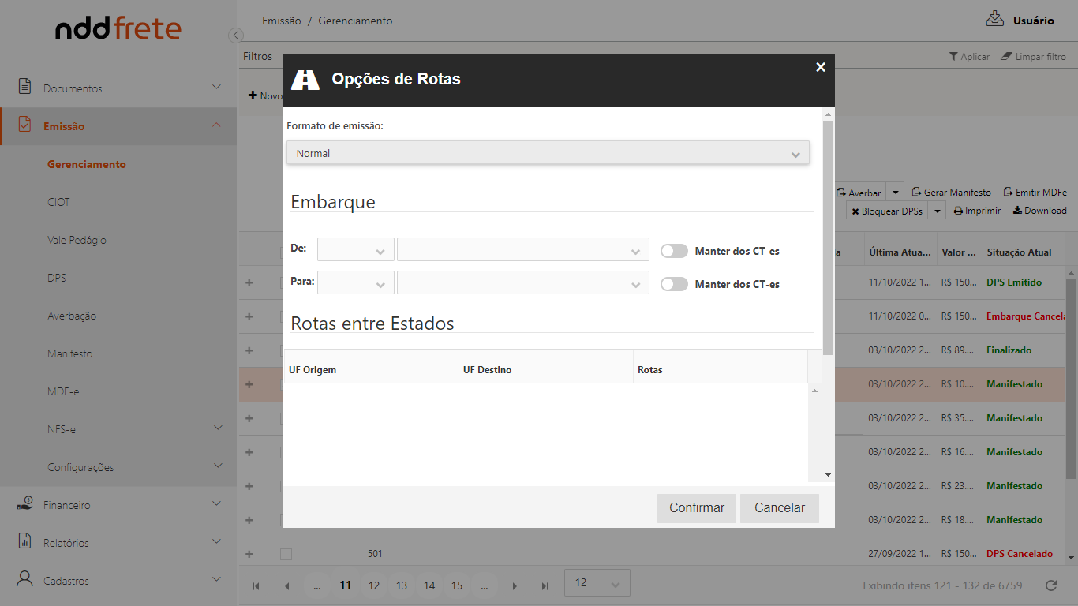Click the download inbox icon near Usuário
1078x606 pixels.
click(994, 20)
